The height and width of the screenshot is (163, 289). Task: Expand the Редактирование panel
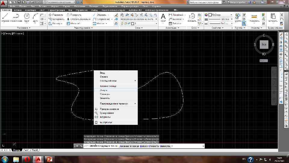click(83, 28)
